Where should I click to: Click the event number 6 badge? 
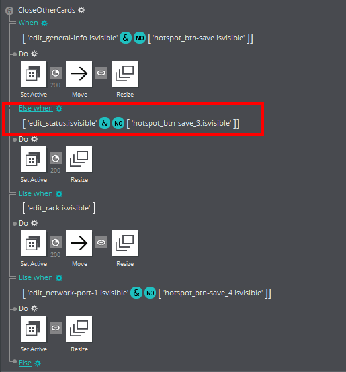click(9, 11)
